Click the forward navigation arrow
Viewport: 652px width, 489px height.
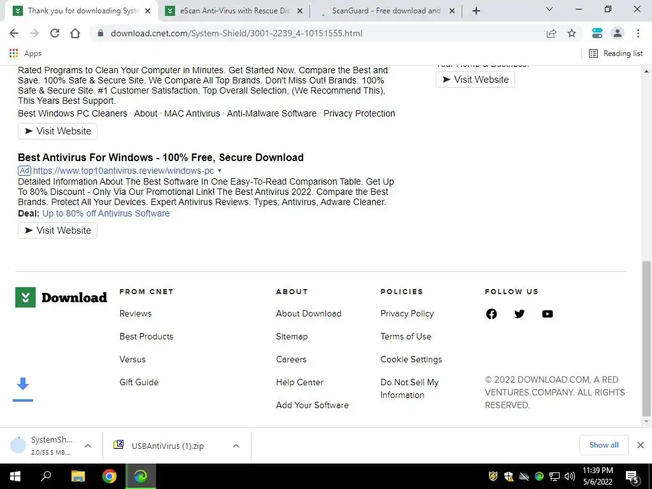[34, 33]
